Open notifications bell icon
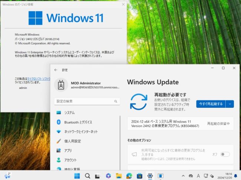Screen dimensions: 241x180 tap(235, 176)
